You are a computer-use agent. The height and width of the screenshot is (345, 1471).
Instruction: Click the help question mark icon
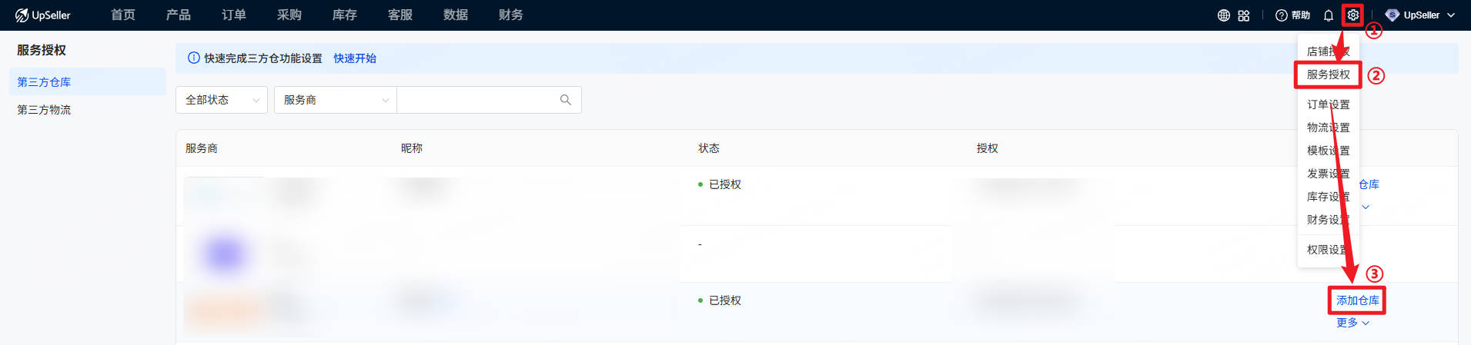1281,15
